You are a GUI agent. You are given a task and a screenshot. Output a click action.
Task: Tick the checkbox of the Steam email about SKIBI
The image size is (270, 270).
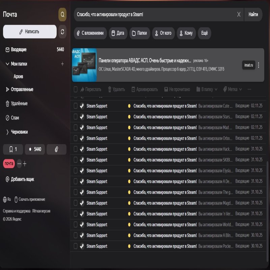click(76, 160)
